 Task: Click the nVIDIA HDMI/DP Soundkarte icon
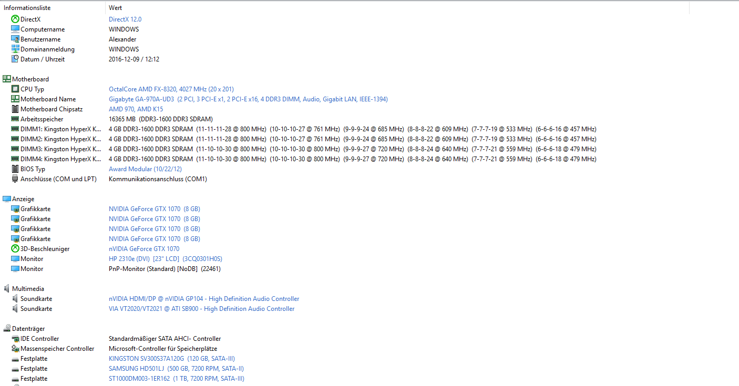coord(15,299)
